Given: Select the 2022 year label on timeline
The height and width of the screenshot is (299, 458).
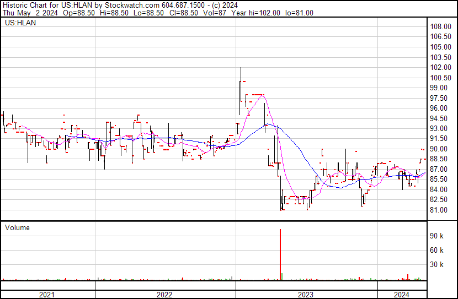Looking at the screenshot, I should click(x=164, y=294).
